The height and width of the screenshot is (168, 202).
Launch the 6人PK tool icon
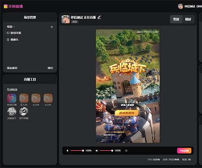click(48, 98)
